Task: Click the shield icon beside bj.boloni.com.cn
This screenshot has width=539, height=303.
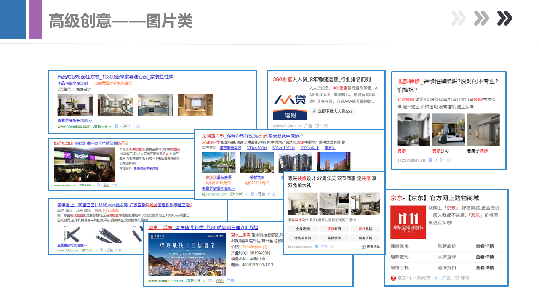Action: pos(317,247)
